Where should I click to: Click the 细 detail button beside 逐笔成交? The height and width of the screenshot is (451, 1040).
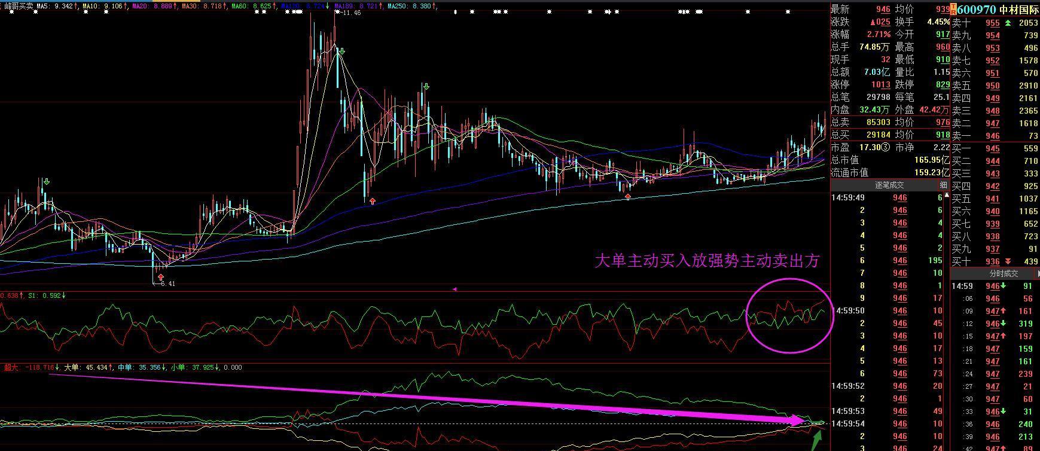coord(943,185)
